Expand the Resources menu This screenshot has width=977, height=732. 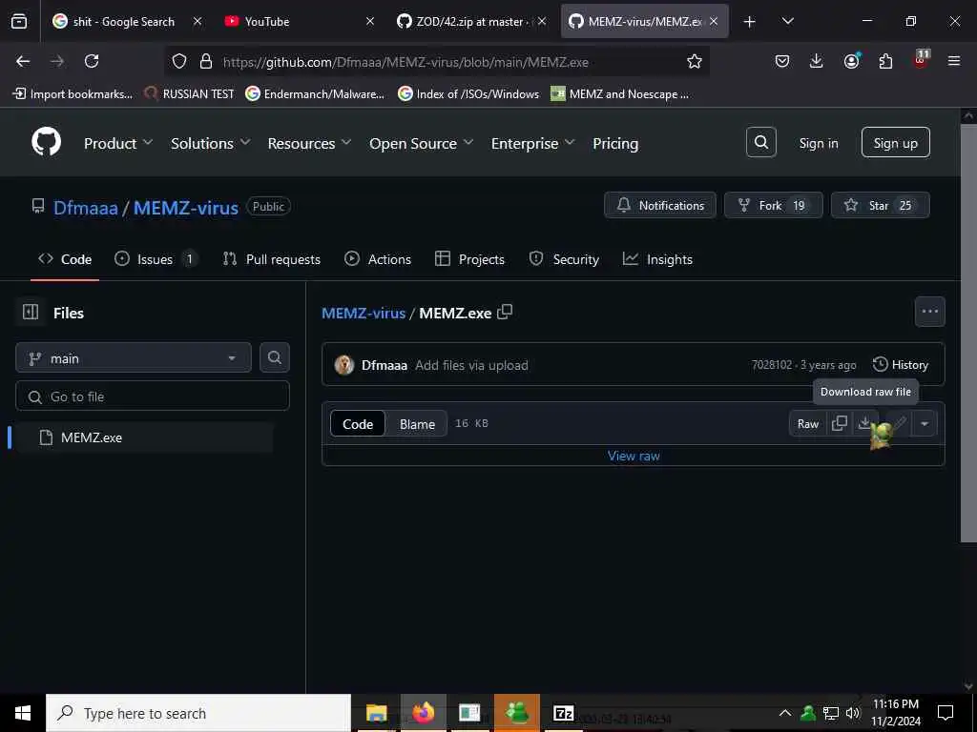pos(309,143)
